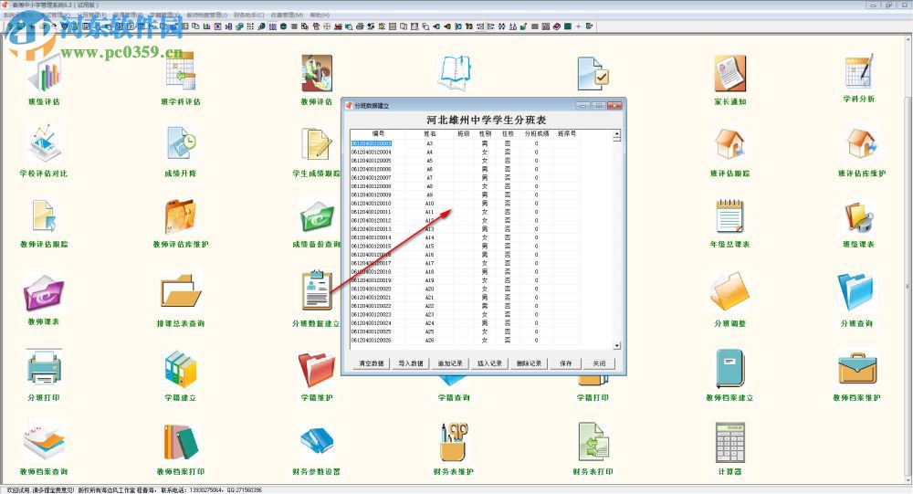Open the 财务助手(C) menu
Screen dimensions: 913x494
pos(248,16)
